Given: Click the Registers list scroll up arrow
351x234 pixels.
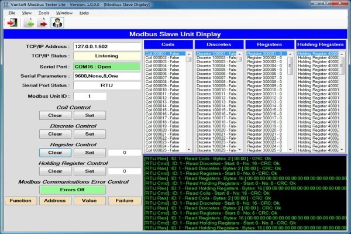Looking at the screenshot, I should (x=290, y=54).
